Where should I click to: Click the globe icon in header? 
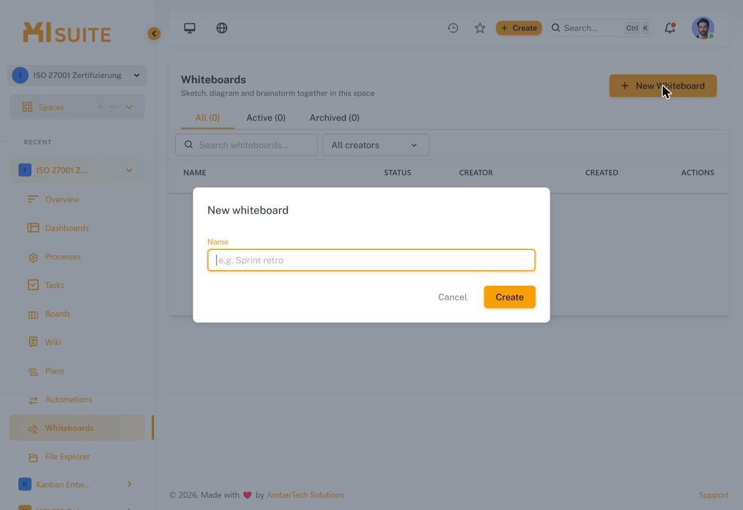click(x=222, y=28)
